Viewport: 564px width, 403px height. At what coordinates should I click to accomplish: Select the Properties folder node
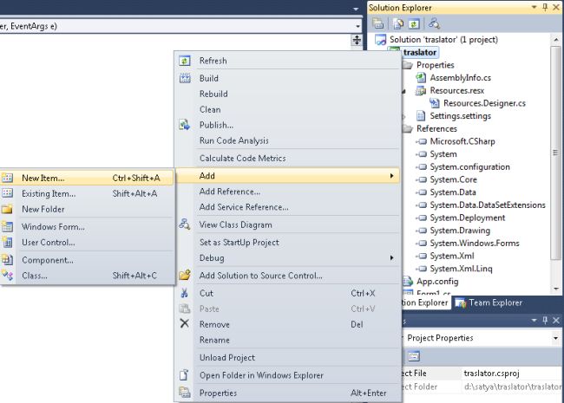(x=436, y=65)
